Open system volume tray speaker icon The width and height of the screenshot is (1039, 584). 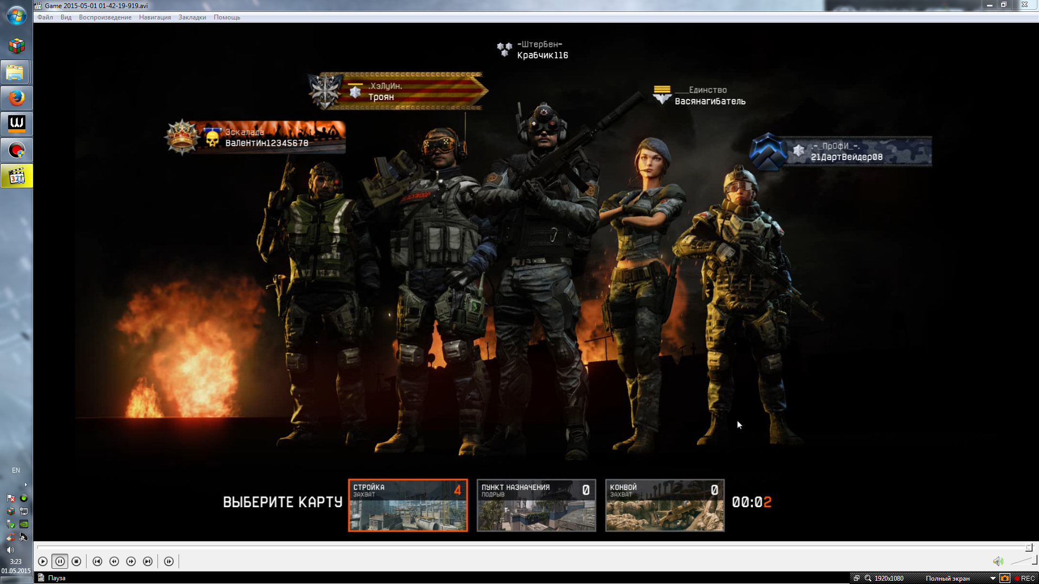[11, 550]
